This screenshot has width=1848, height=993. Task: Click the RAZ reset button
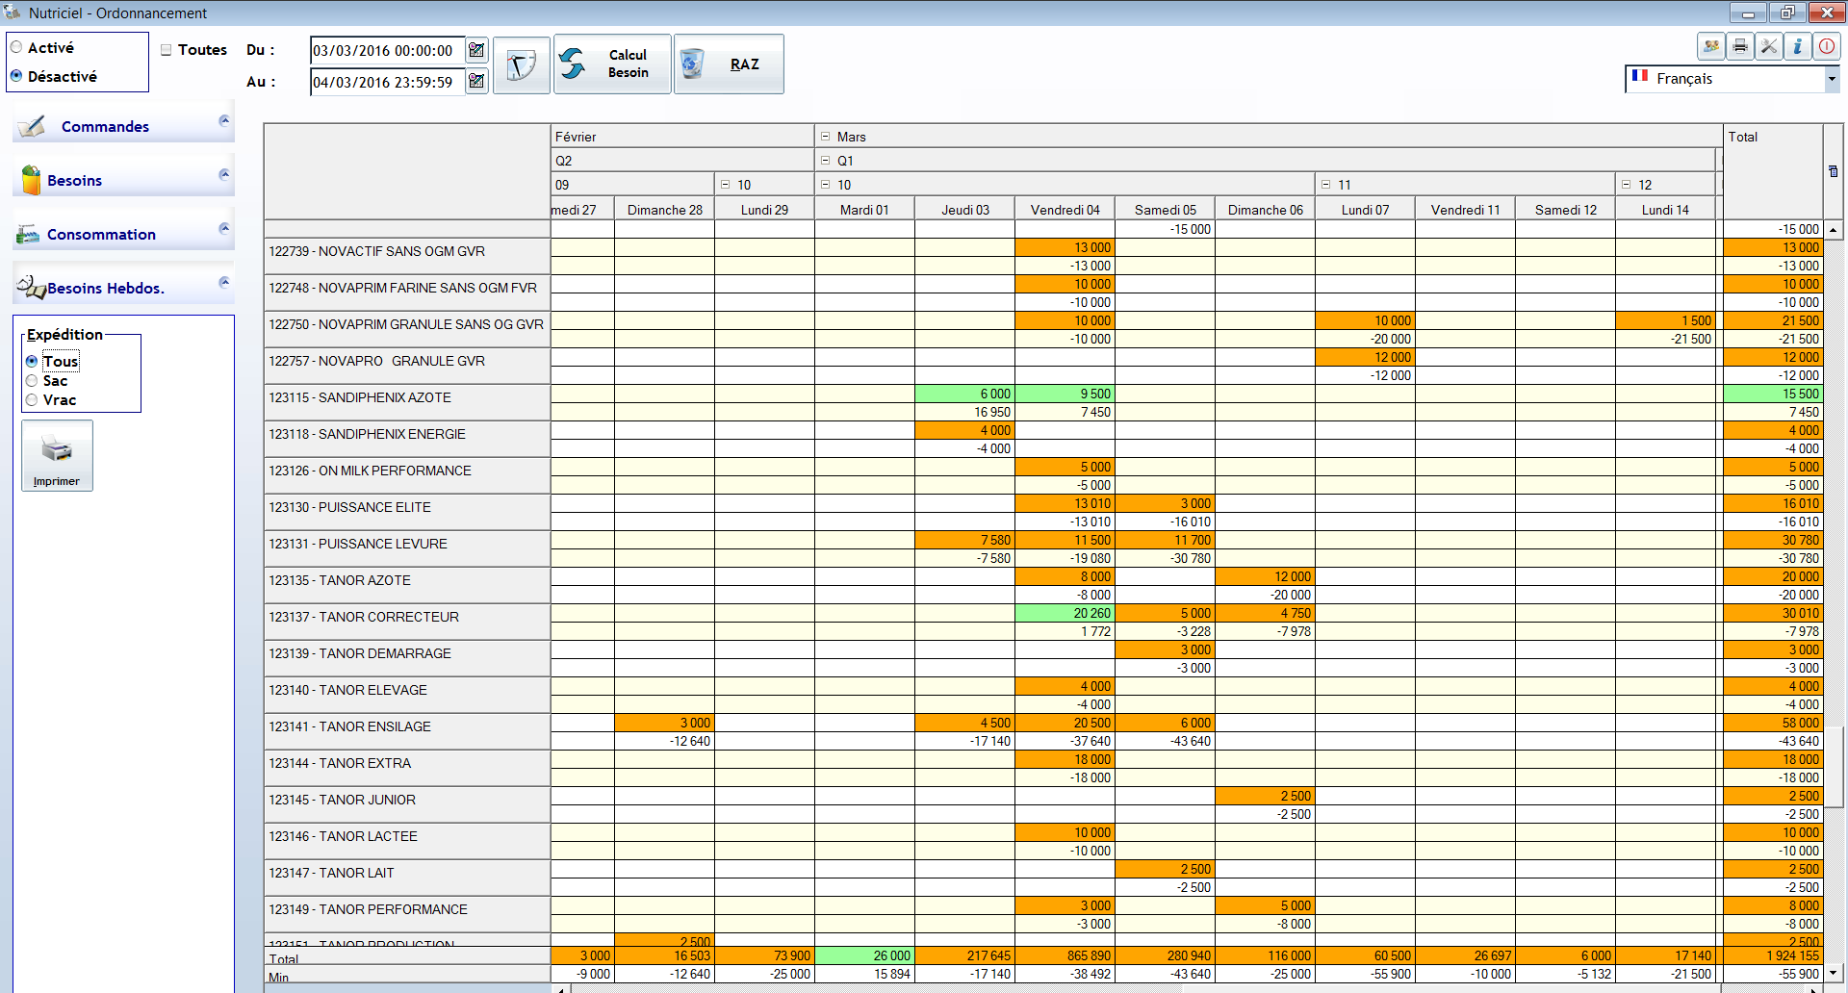coord(729,64)
